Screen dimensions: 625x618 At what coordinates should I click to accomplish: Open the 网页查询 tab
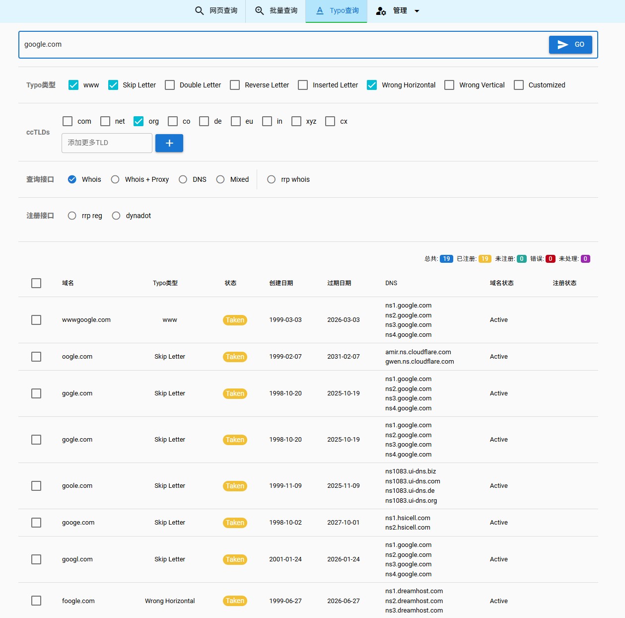click(x=216, y=11)
